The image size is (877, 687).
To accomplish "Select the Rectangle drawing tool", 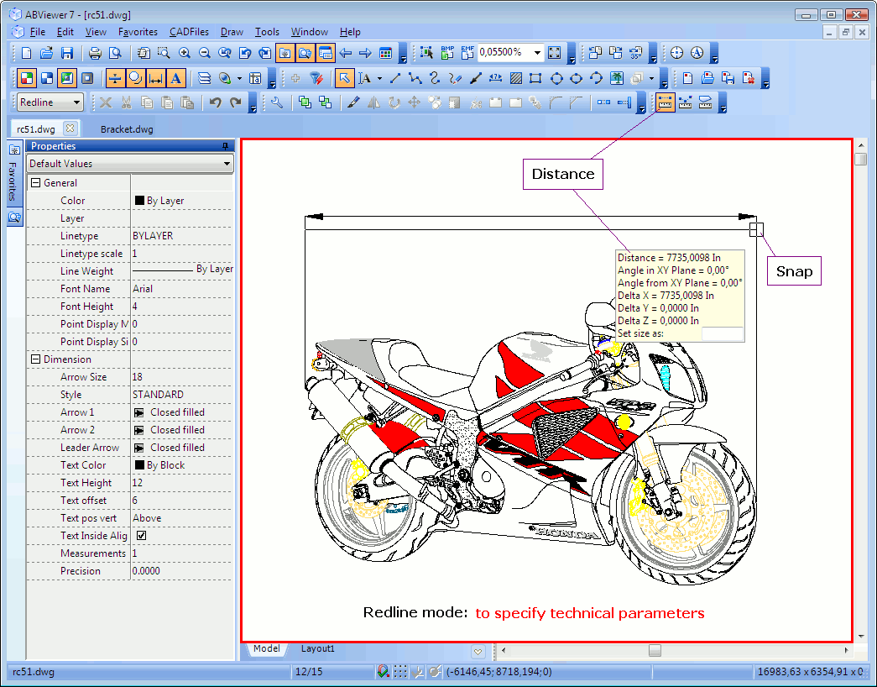I will [x=535, y=78].
